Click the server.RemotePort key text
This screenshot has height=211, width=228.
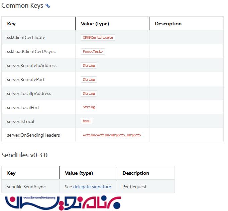(26, 80)
